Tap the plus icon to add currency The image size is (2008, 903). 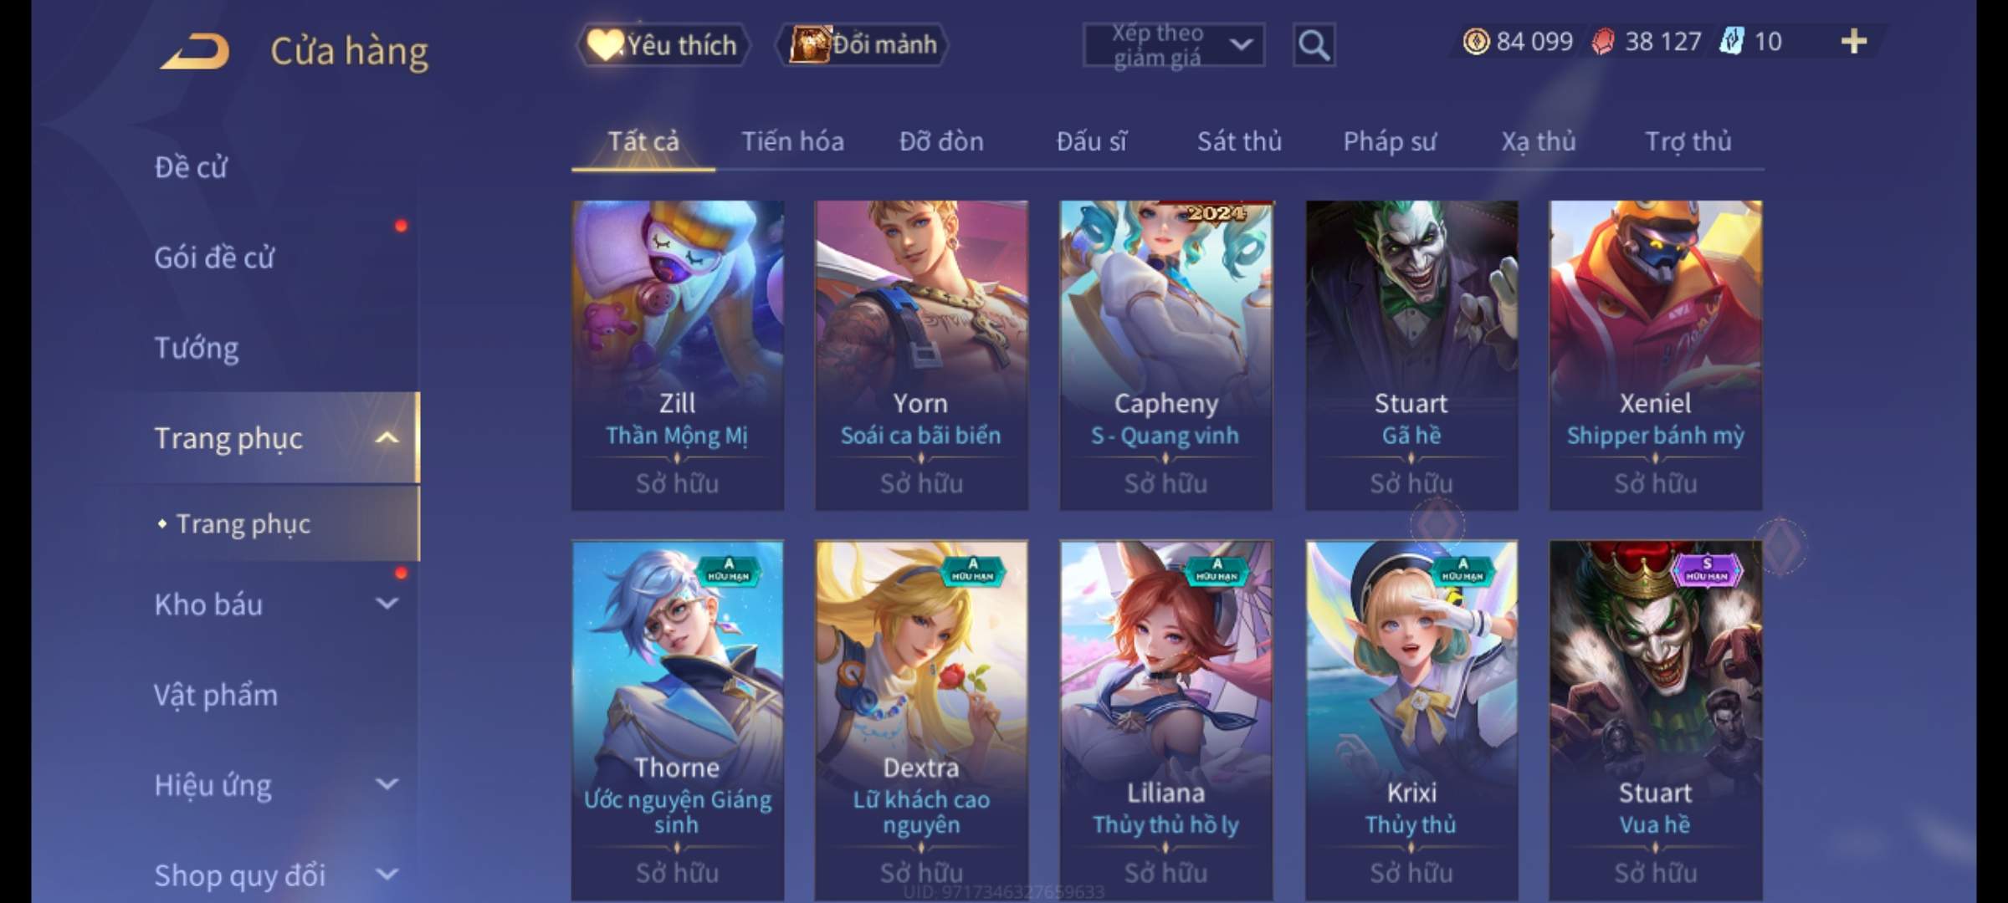click(x=1854, y=41)
